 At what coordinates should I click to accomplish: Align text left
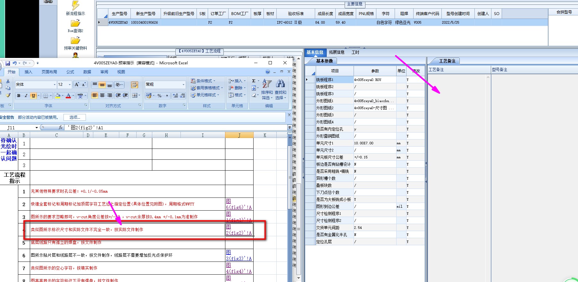point(95,95)
